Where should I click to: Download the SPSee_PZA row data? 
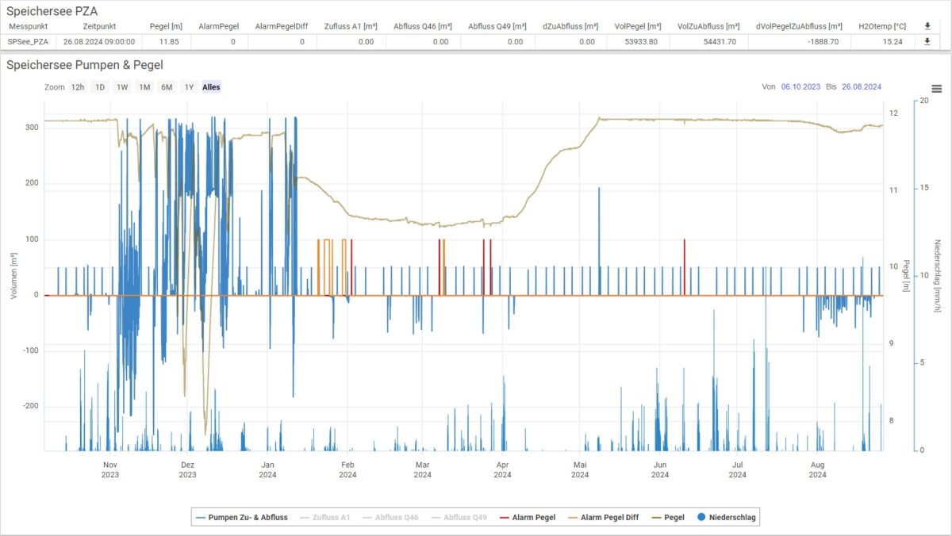point(927,41)
